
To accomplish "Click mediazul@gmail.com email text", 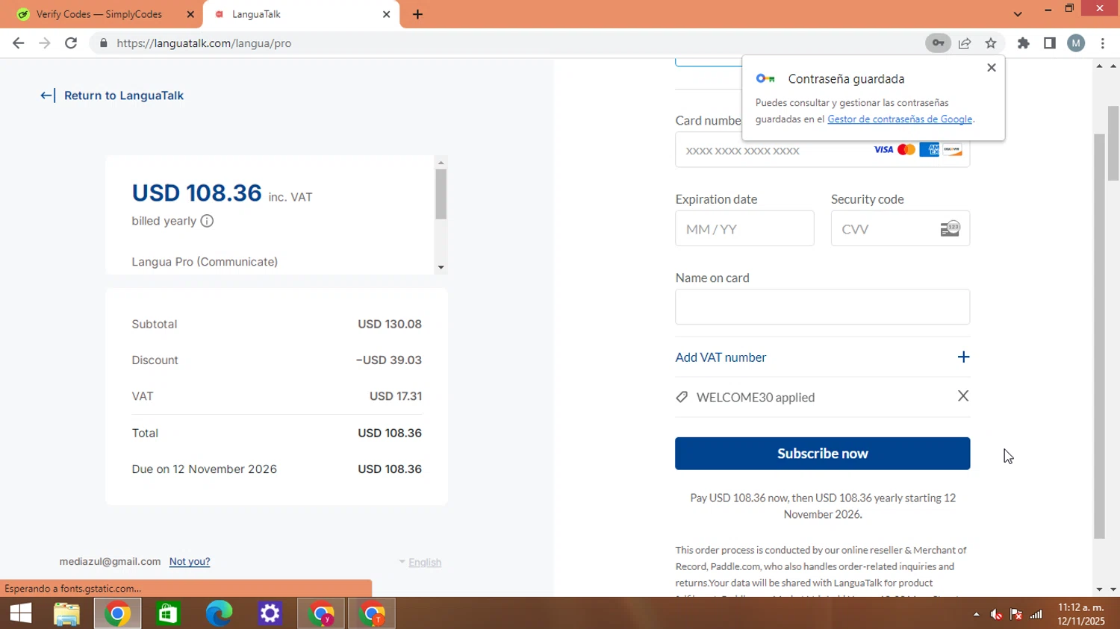I will [x=110, y=562].
